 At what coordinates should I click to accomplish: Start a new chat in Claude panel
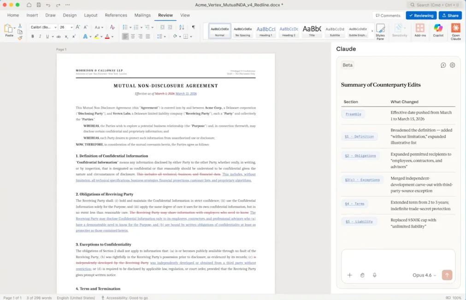(x=443, y=65)
